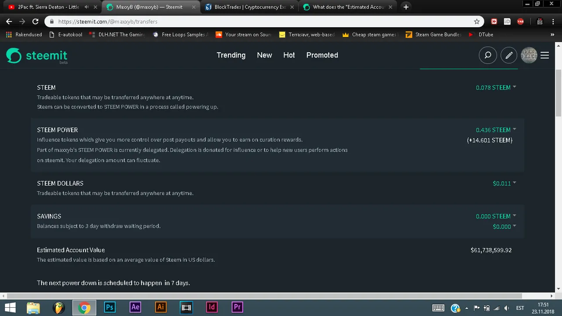Mute the 2Pac YouTube tab audio icon

pos(86,7)
